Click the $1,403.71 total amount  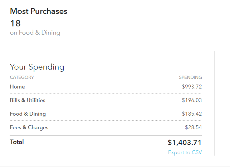coord(185,143)
